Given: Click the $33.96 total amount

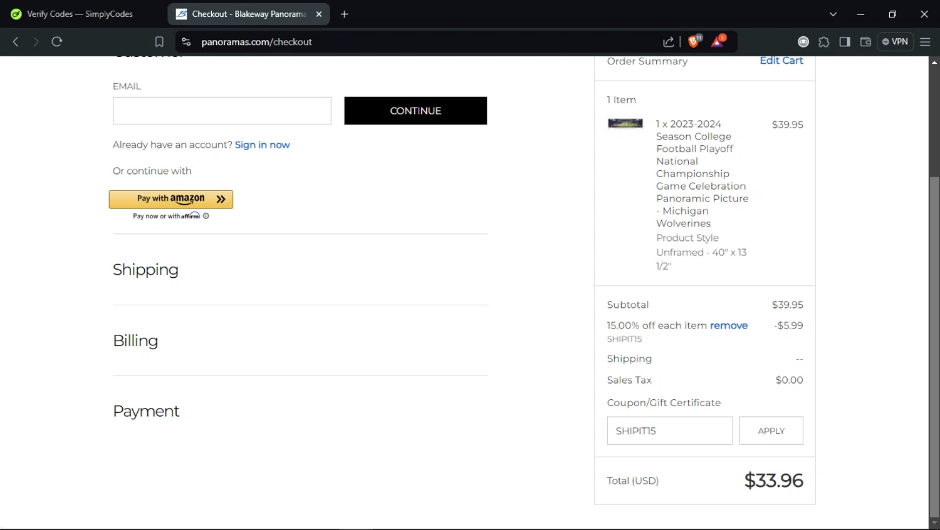Looking at the screenshot, I should (x=773, y=481).
